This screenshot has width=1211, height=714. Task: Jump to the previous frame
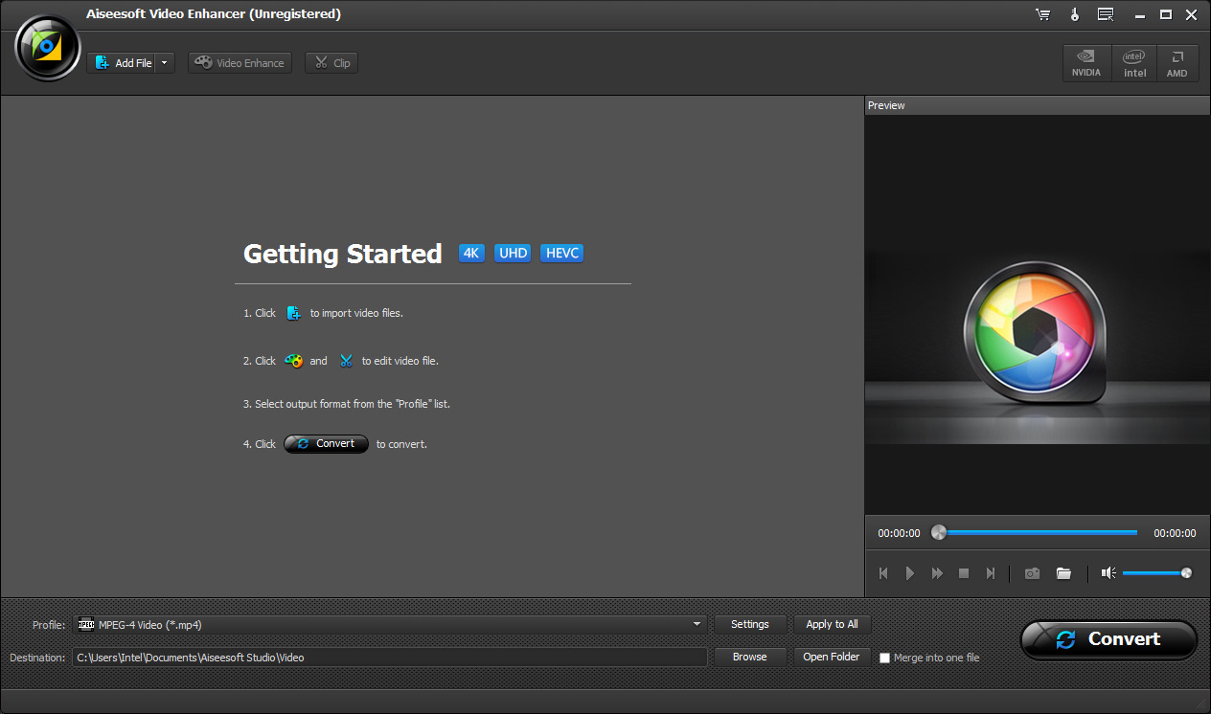(x=883, y=573)
